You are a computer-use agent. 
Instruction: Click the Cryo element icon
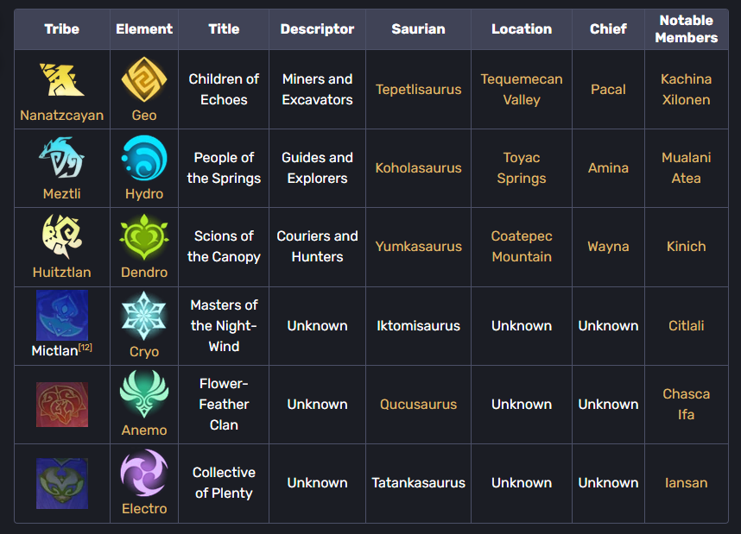144,316
